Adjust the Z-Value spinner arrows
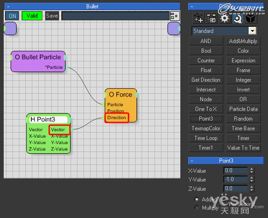This screenshot has width=268, height=218. pos(251,189)
